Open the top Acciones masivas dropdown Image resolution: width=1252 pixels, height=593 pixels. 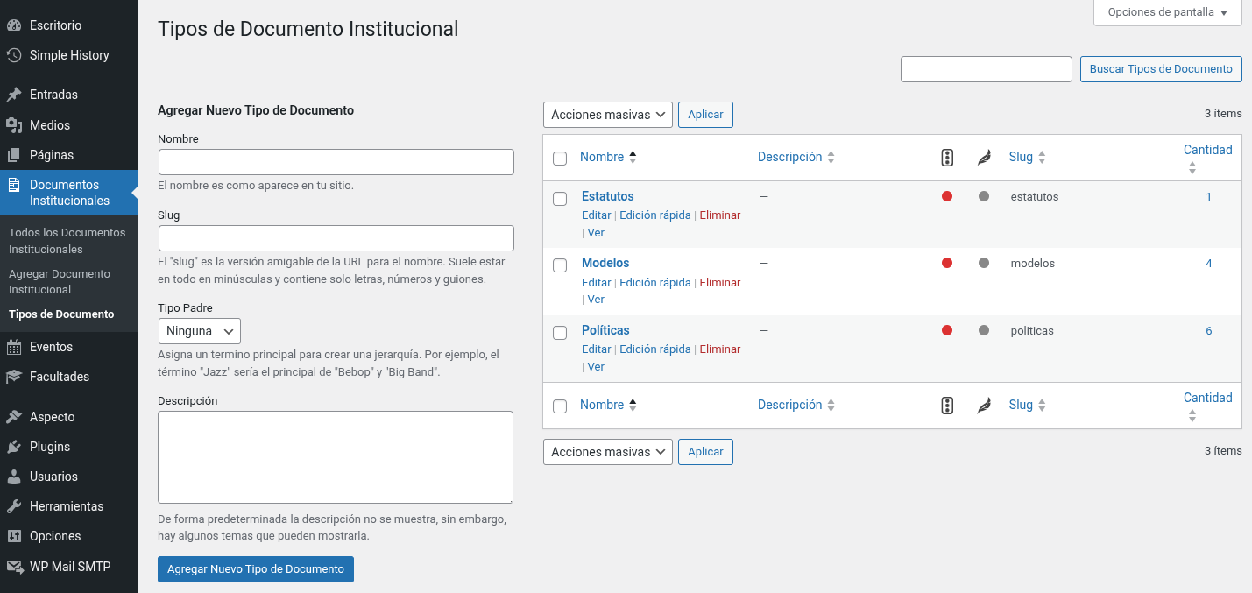[x=608, y=115]
